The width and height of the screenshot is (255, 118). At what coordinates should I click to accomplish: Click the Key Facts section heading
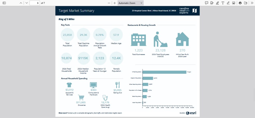coord(65,25)
